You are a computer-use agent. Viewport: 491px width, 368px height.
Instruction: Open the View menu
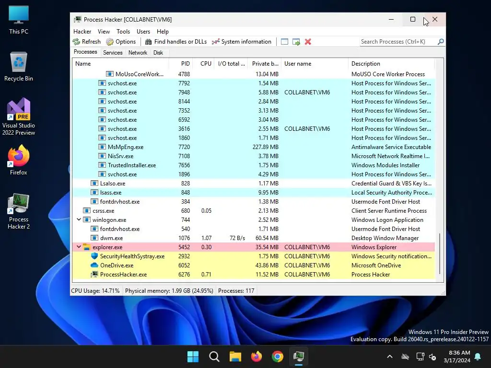(x=104, y=32)
